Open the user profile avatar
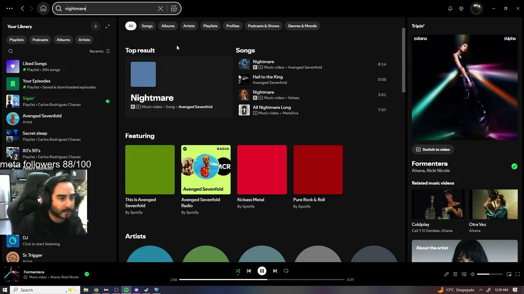524x294 pixels. coord(476,8)
